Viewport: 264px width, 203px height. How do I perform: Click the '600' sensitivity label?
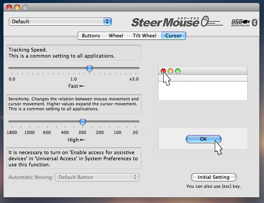(x=47, y=132)
